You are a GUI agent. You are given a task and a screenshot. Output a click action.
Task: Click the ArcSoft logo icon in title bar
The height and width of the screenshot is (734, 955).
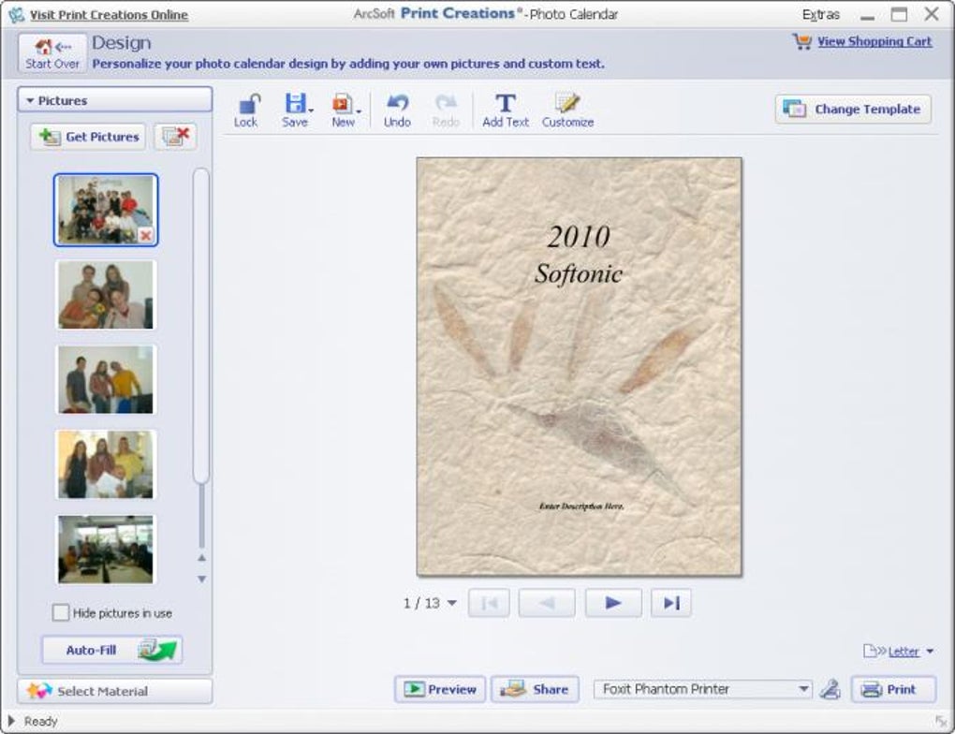pos(17,15)
